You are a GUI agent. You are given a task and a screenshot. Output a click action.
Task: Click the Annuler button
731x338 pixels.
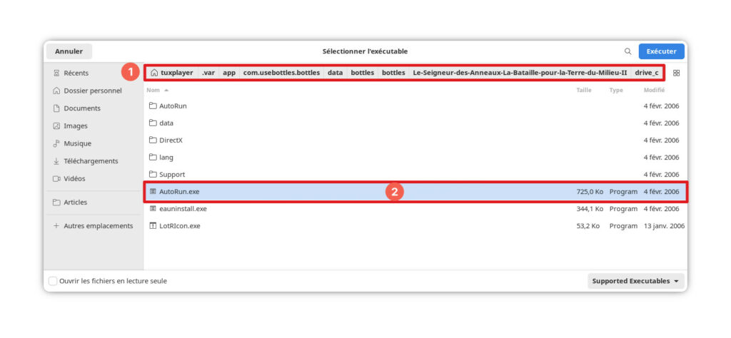click(x=69, y=51)
